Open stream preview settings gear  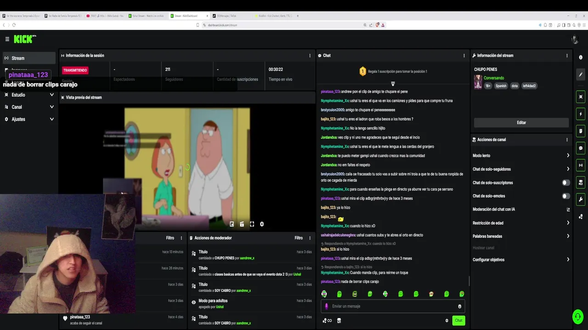262,224
